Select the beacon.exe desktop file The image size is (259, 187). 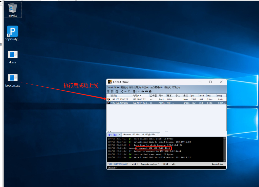click(13, 80)
